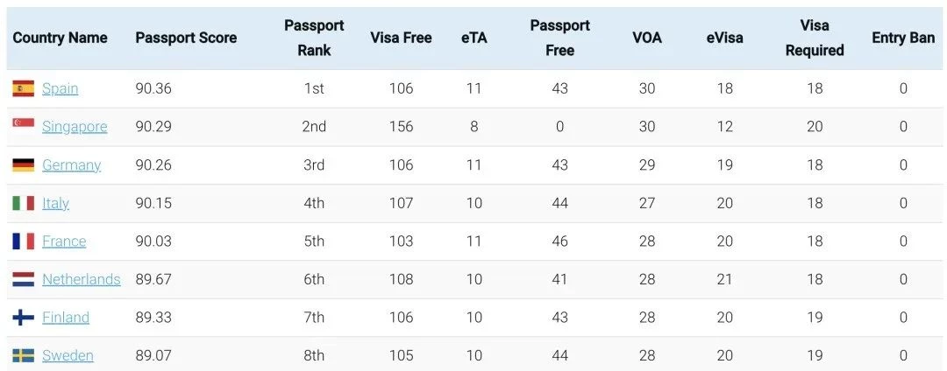Open the Singapore country link
The height and width of the screenshot is (371, 947).
point(75,127)
